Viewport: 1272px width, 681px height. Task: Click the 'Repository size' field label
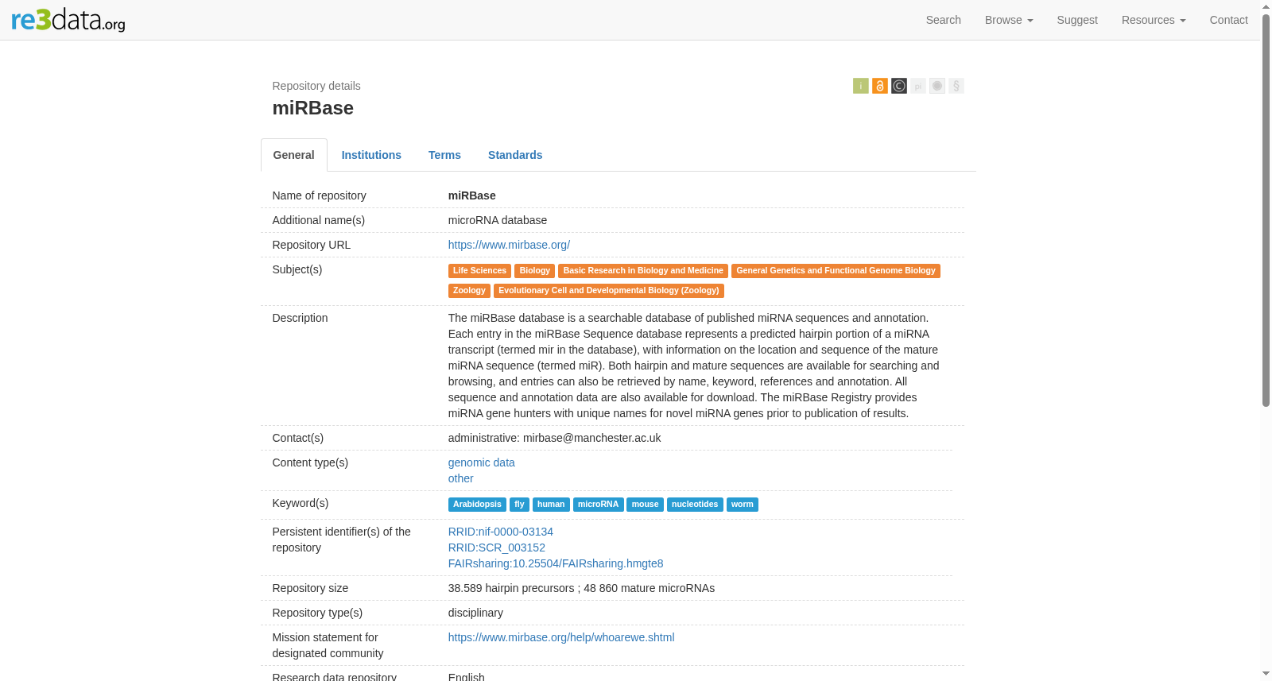point(311,588)
